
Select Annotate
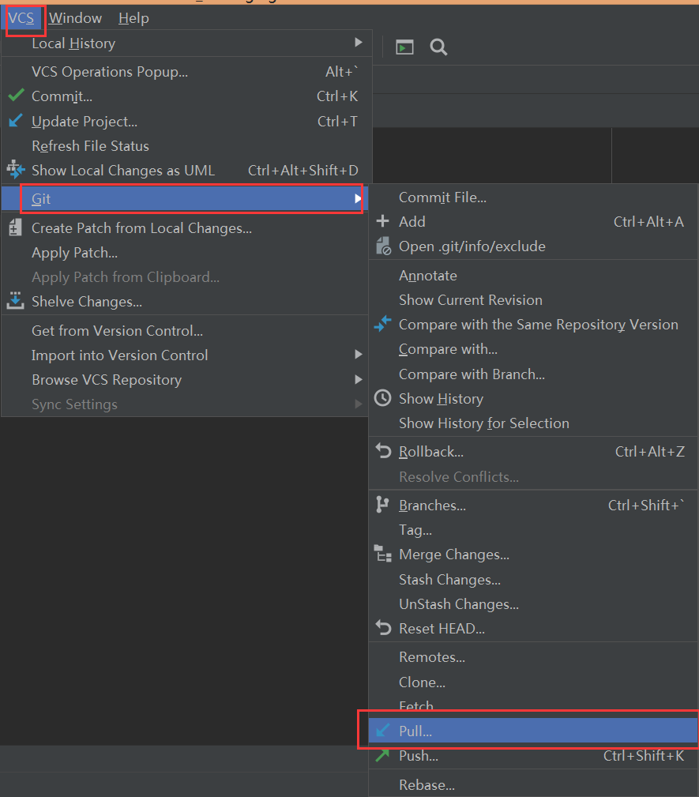coord(533,276)
